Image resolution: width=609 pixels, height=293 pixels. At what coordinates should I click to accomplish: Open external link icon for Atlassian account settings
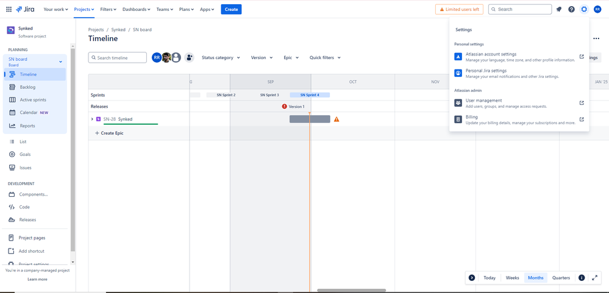582,57
